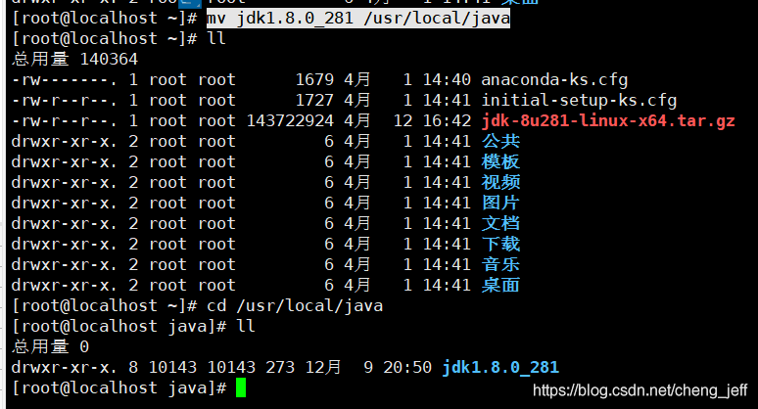Click the green terminal cursor block

point(241,387)
